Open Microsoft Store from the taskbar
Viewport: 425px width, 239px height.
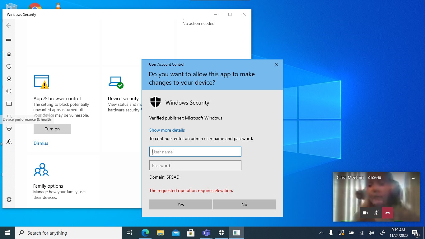coord(191,233)
